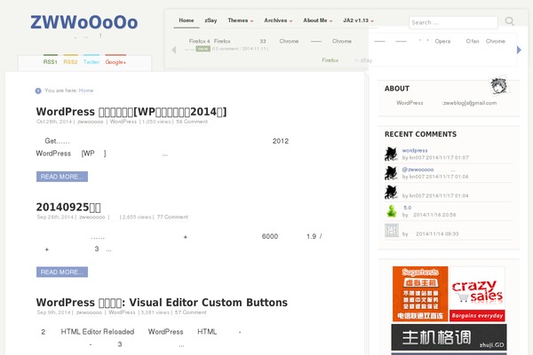This screenshot has height=355, width=533.
Task: Click the Oct 28th, 2014 date
Action: 54,122
